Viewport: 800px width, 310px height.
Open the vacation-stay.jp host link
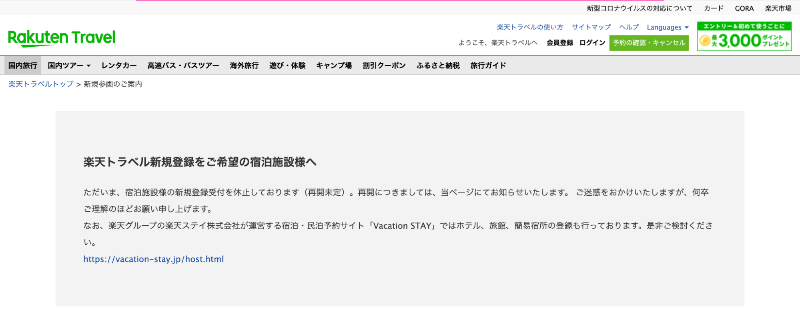(x=154, y=259)
